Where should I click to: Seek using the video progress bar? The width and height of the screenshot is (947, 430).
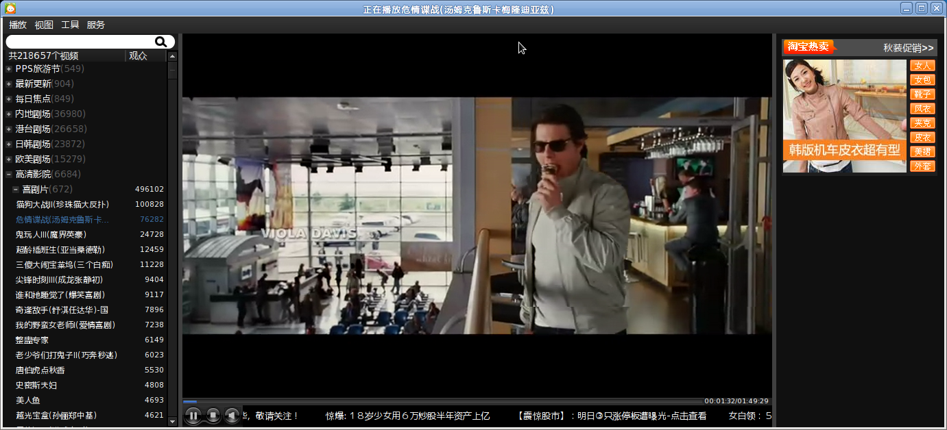442,401
